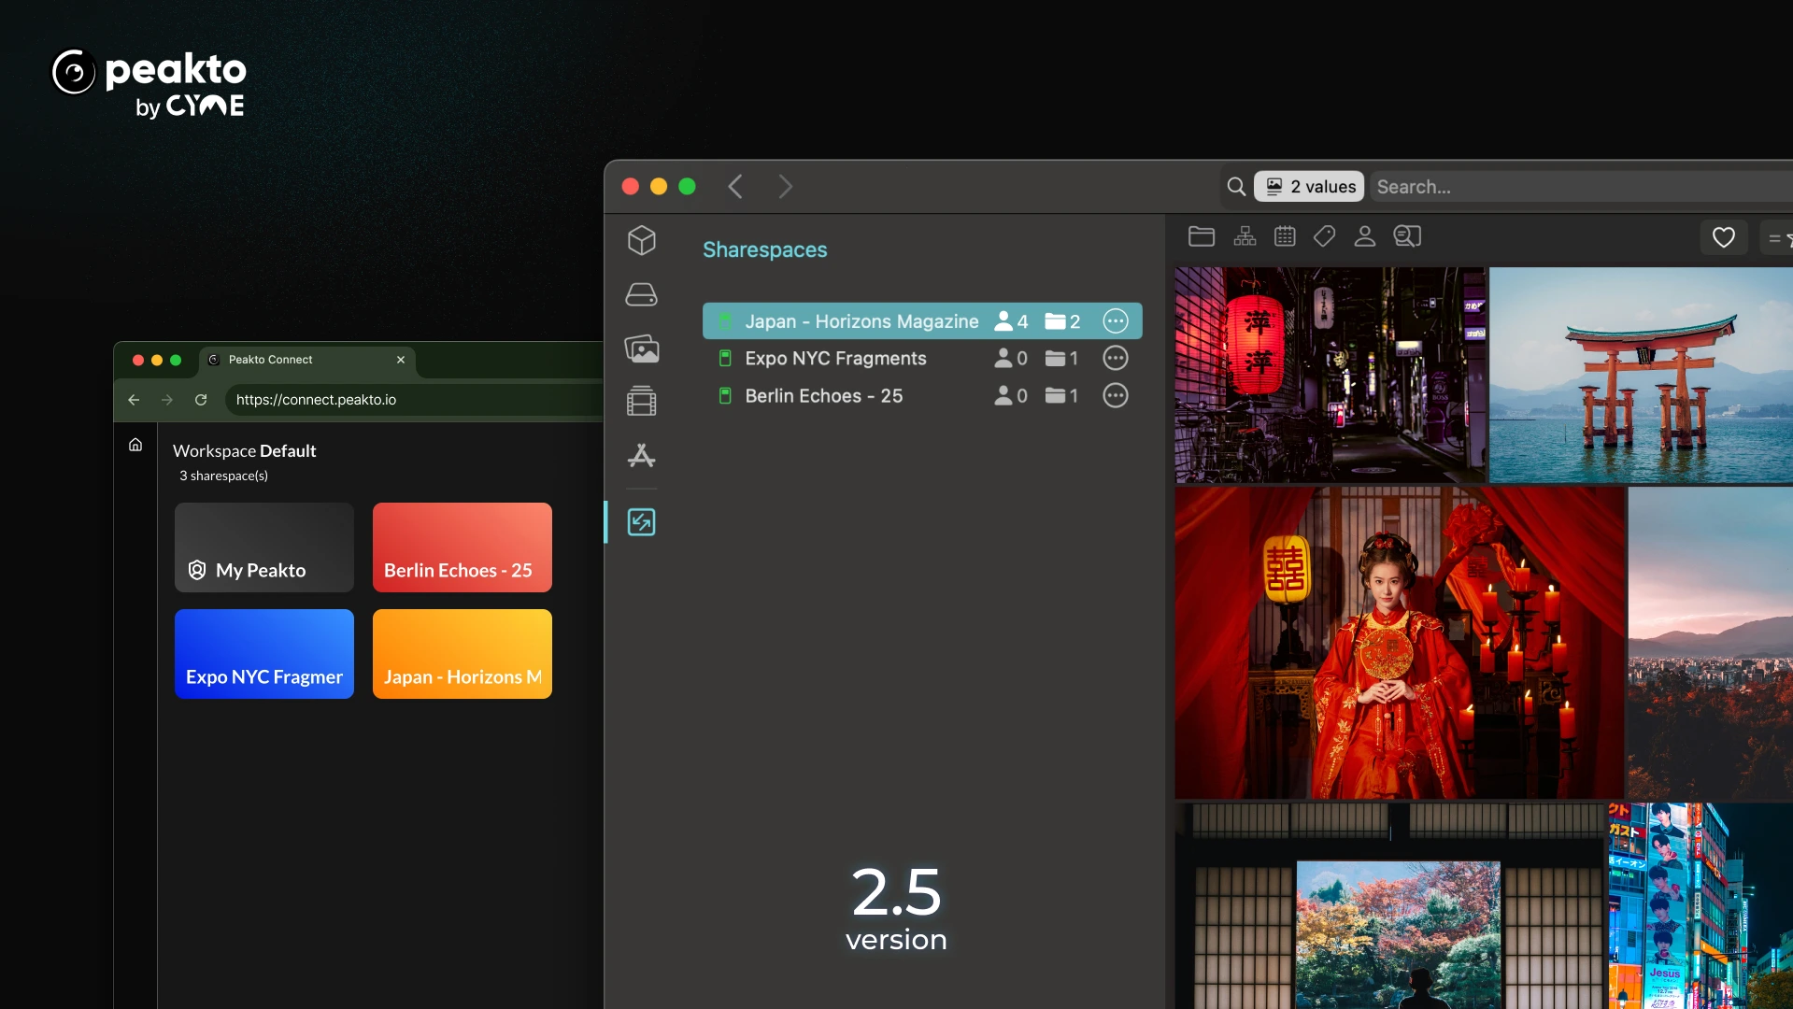
Task: Open options menu for Expo NYC Fragments
Action: coord(1115,359)
